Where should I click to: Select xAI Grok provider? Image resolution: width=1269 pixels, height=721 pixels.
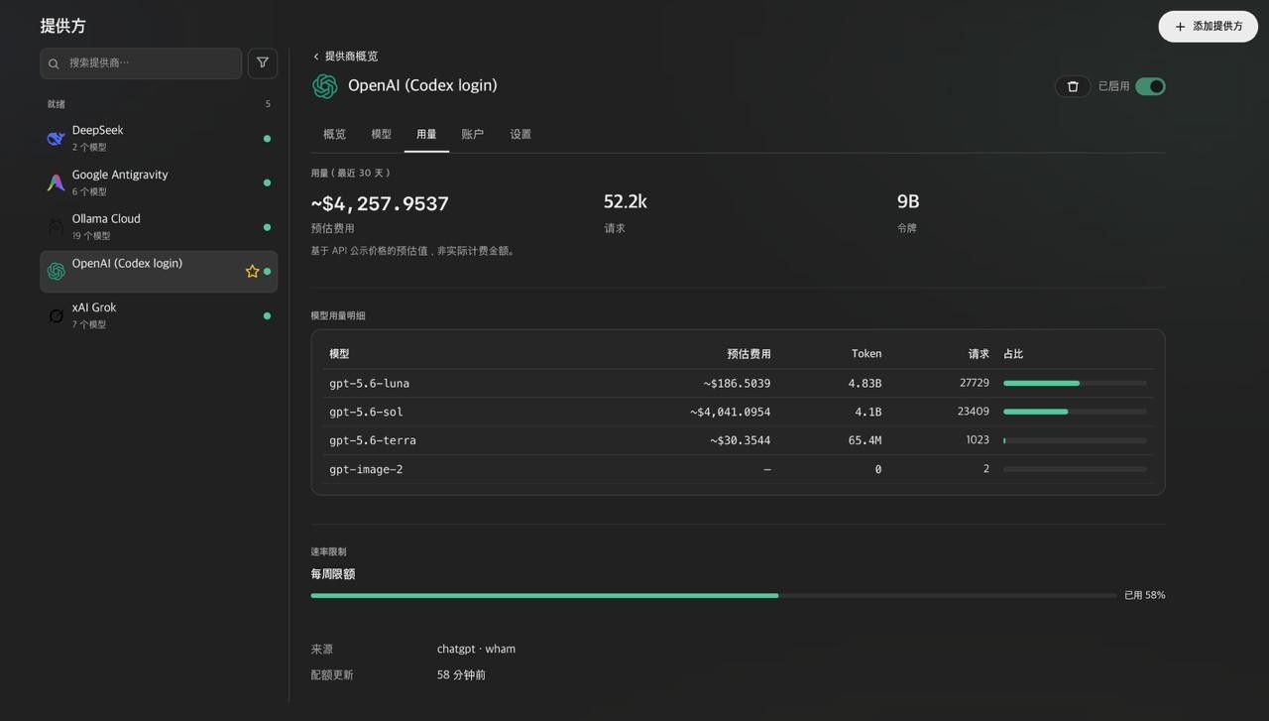click(159, 316)
